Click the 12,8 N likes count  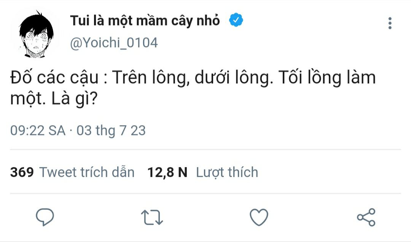tap(167, 172)
